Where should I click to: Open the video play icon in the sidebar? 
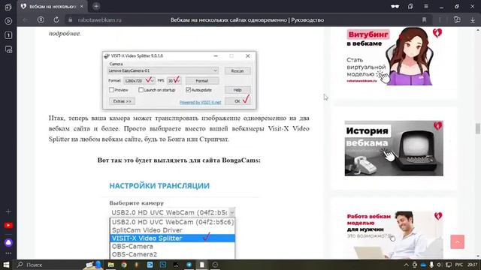(x=8, y=21)
